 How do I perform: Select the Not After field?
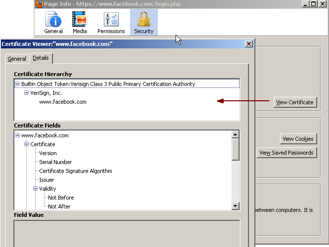59,206
